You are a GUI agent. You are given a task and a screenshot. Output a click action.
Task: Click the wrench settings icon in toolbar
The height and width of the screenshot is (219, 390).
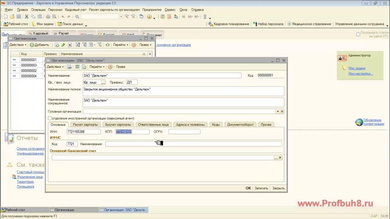[x=205, y=17]
